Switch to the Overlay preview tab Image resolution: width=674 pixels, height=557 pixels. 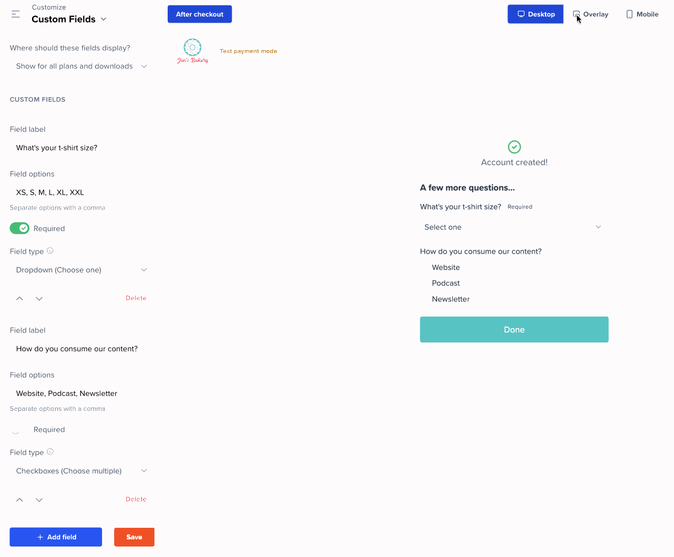click(x=591, y=14)
